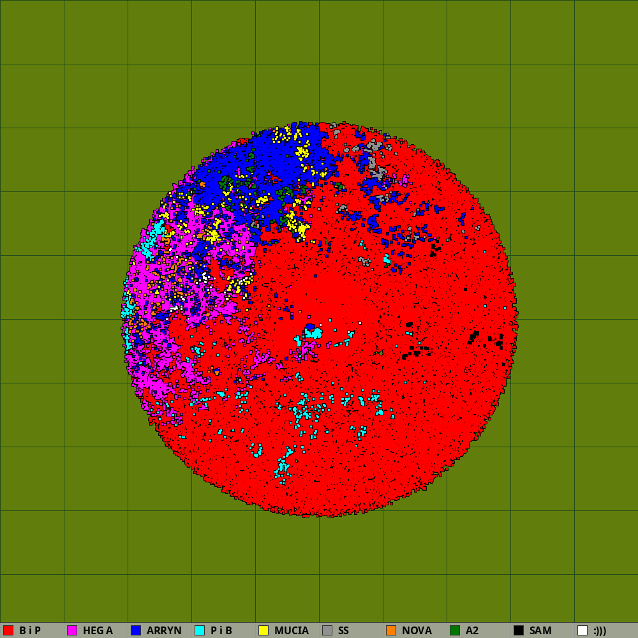Click the red B i P legend swatch
Image resolution: width=638 pixels, height=638 pixels.
8,630
